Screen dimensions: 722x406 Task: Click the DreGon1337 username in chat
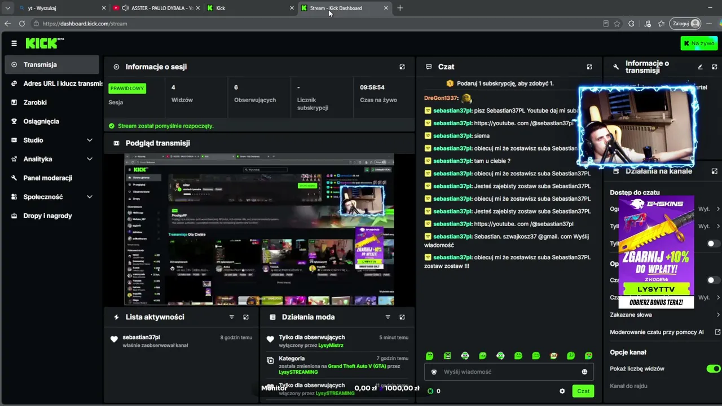tap(441, 98)
